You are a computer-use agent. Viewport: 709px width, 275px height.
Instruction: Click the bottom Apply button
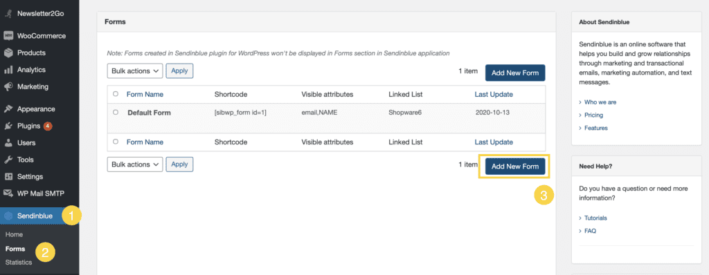(x=179, y=164)
